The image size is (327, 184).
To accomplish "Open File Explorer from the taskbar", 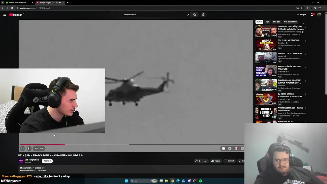I will point(167,181).
